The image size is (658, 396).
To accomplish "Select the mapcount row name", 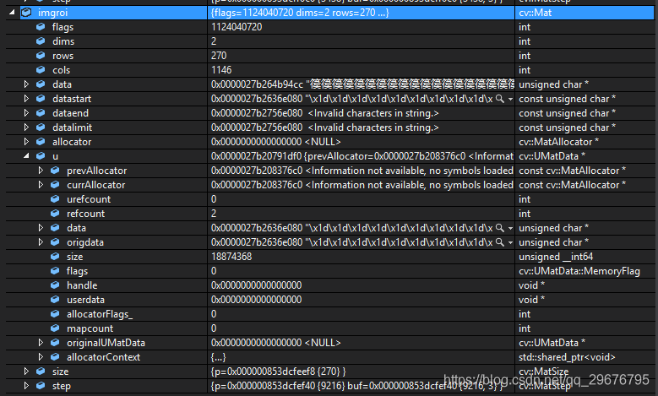I will pos(90,328).
